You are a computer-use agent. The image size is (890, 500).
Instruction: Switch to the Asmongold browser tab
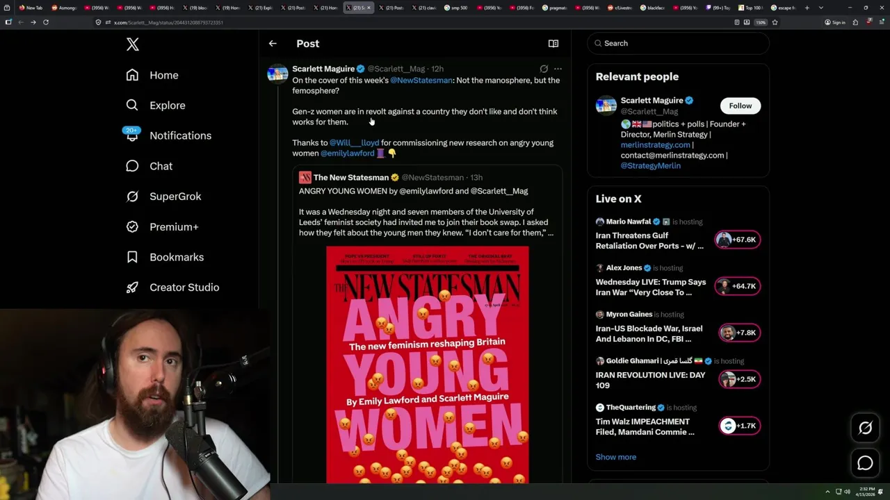(x=64, y=8)
